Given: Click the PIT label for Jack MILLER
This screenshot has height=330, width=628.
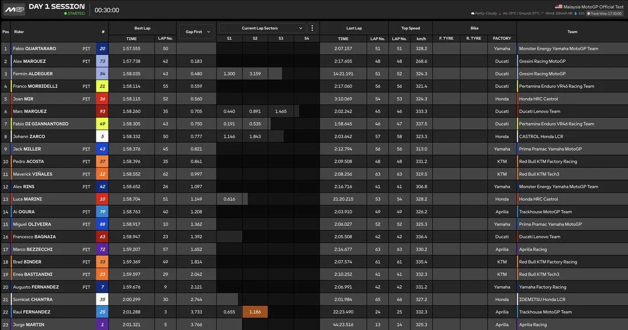Looking at the screenshot, I should [86, 149].
